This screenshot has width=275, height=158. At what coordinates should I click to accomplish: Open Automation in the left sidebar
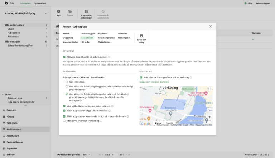tap(13, 136)
